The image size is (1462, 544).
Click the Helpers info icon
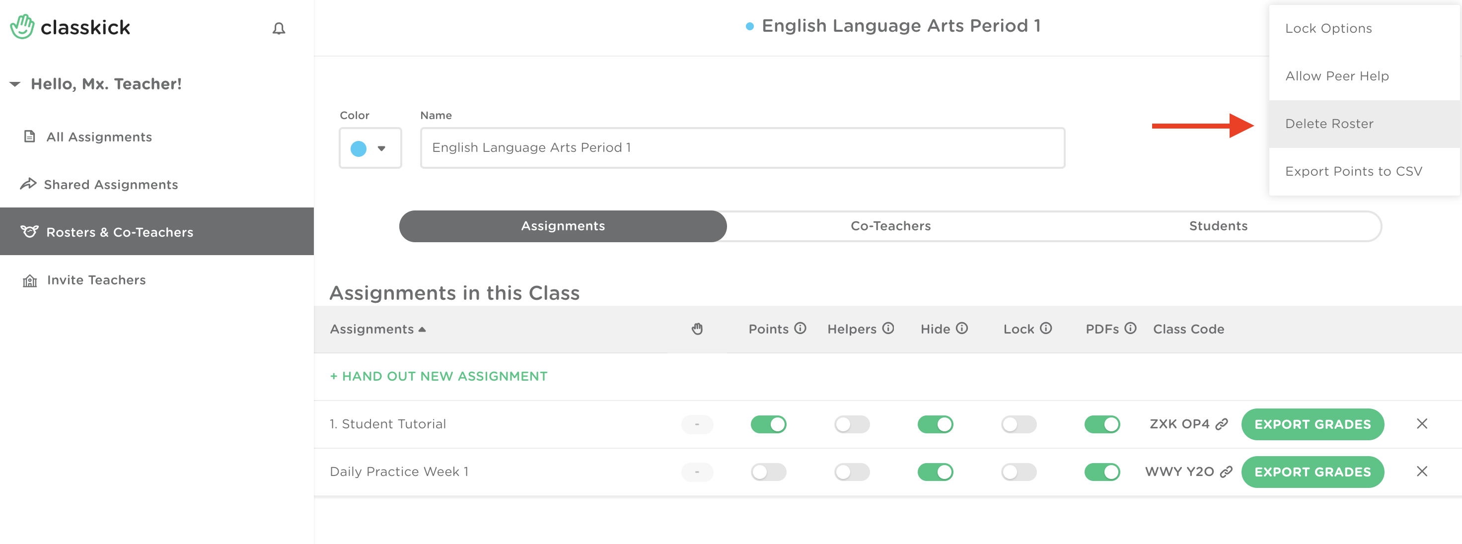[888, 329]
